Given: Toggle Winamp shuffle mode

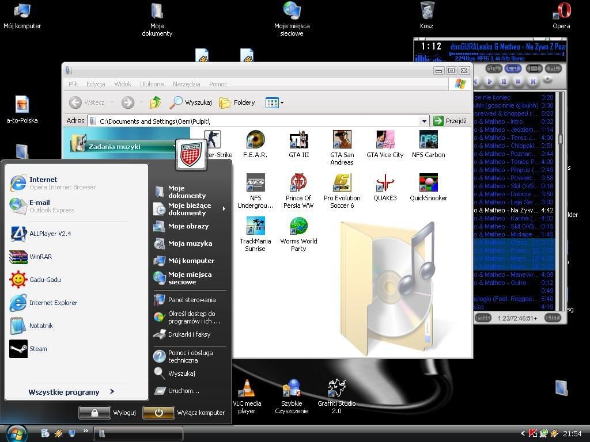Looking at the screenshot, I should click(x=494, y=68).
